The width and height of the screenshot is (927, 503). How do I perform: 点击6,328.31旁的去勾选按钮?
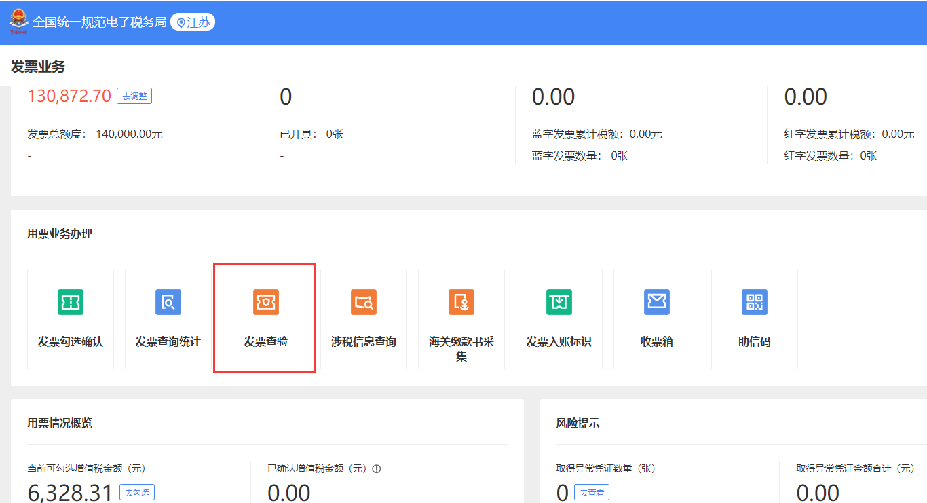click(136, 492)
